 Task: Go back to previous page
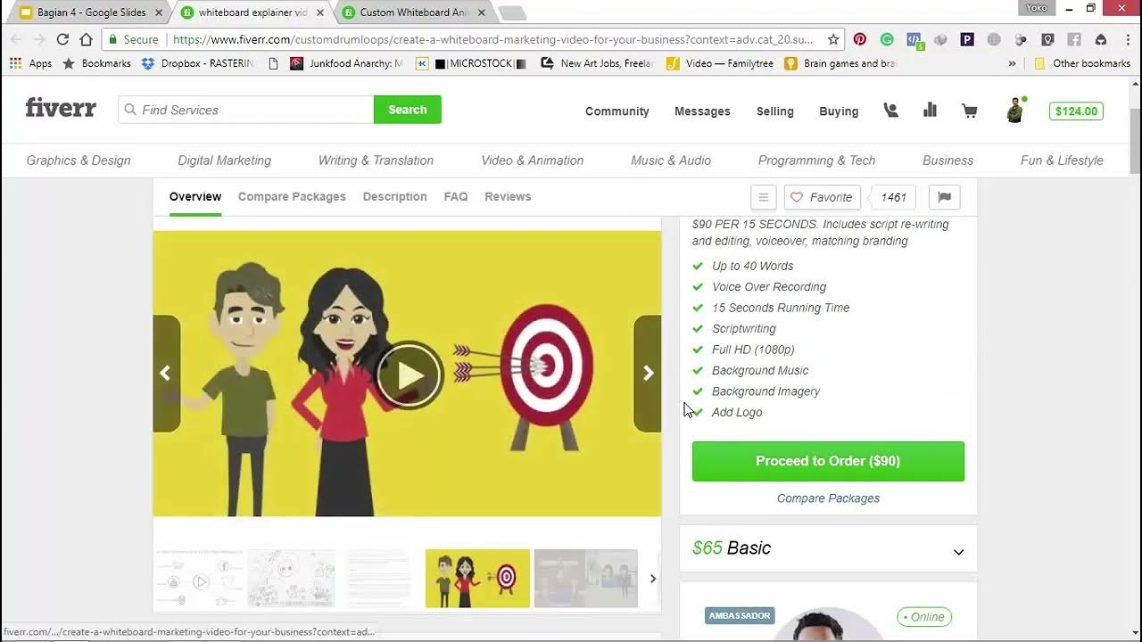click(16, 39)
